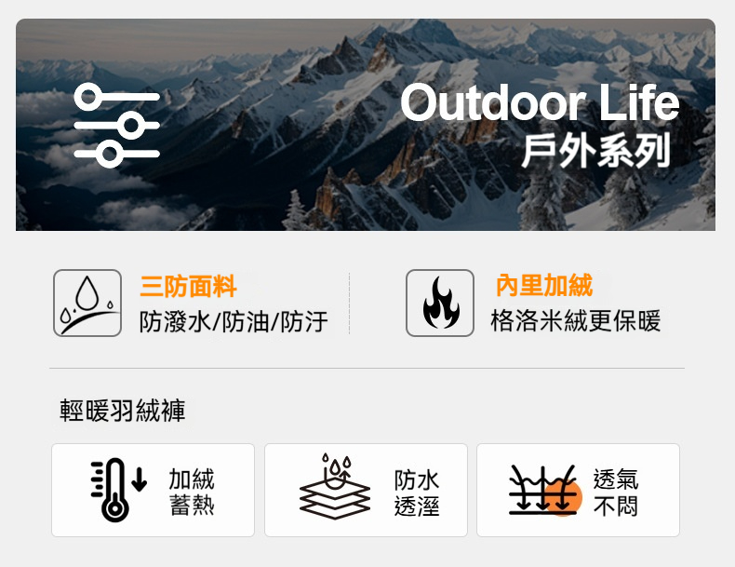
Task: Click the orange 內里加絨 heading
Action: pyautogui.click(x=544, y=285)
